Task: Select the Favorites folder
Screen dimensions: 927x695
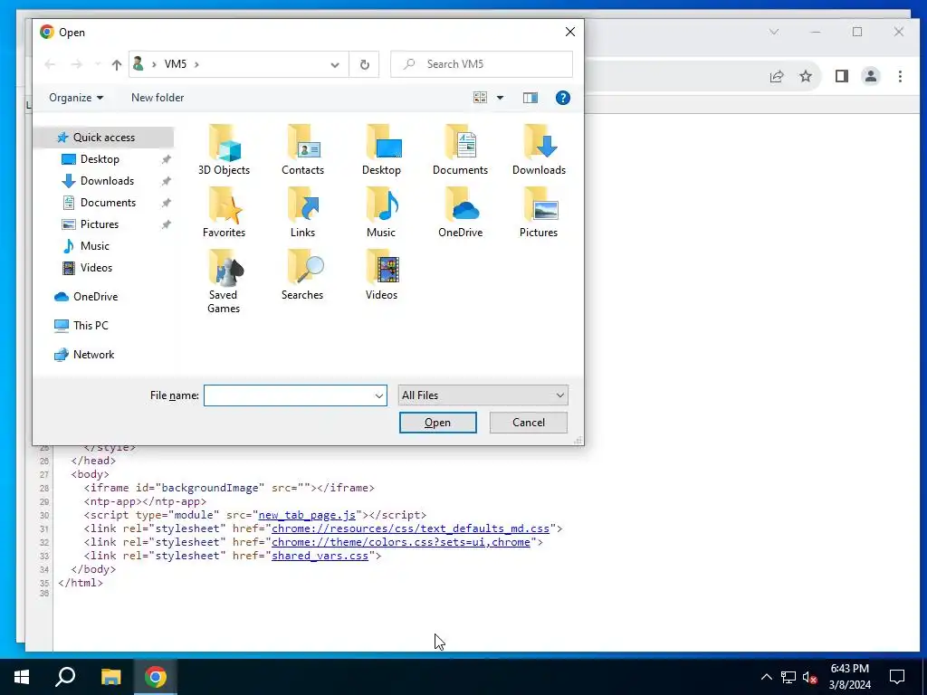Action: [225, 213]
